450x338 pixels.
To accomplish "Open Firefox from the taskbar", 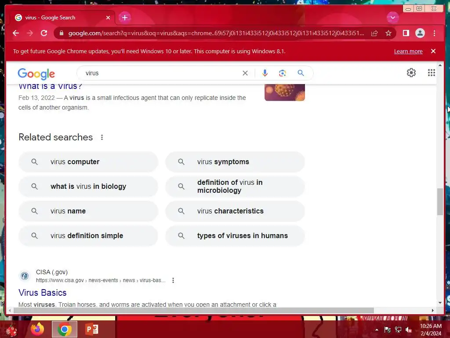I will coord(37,329).
